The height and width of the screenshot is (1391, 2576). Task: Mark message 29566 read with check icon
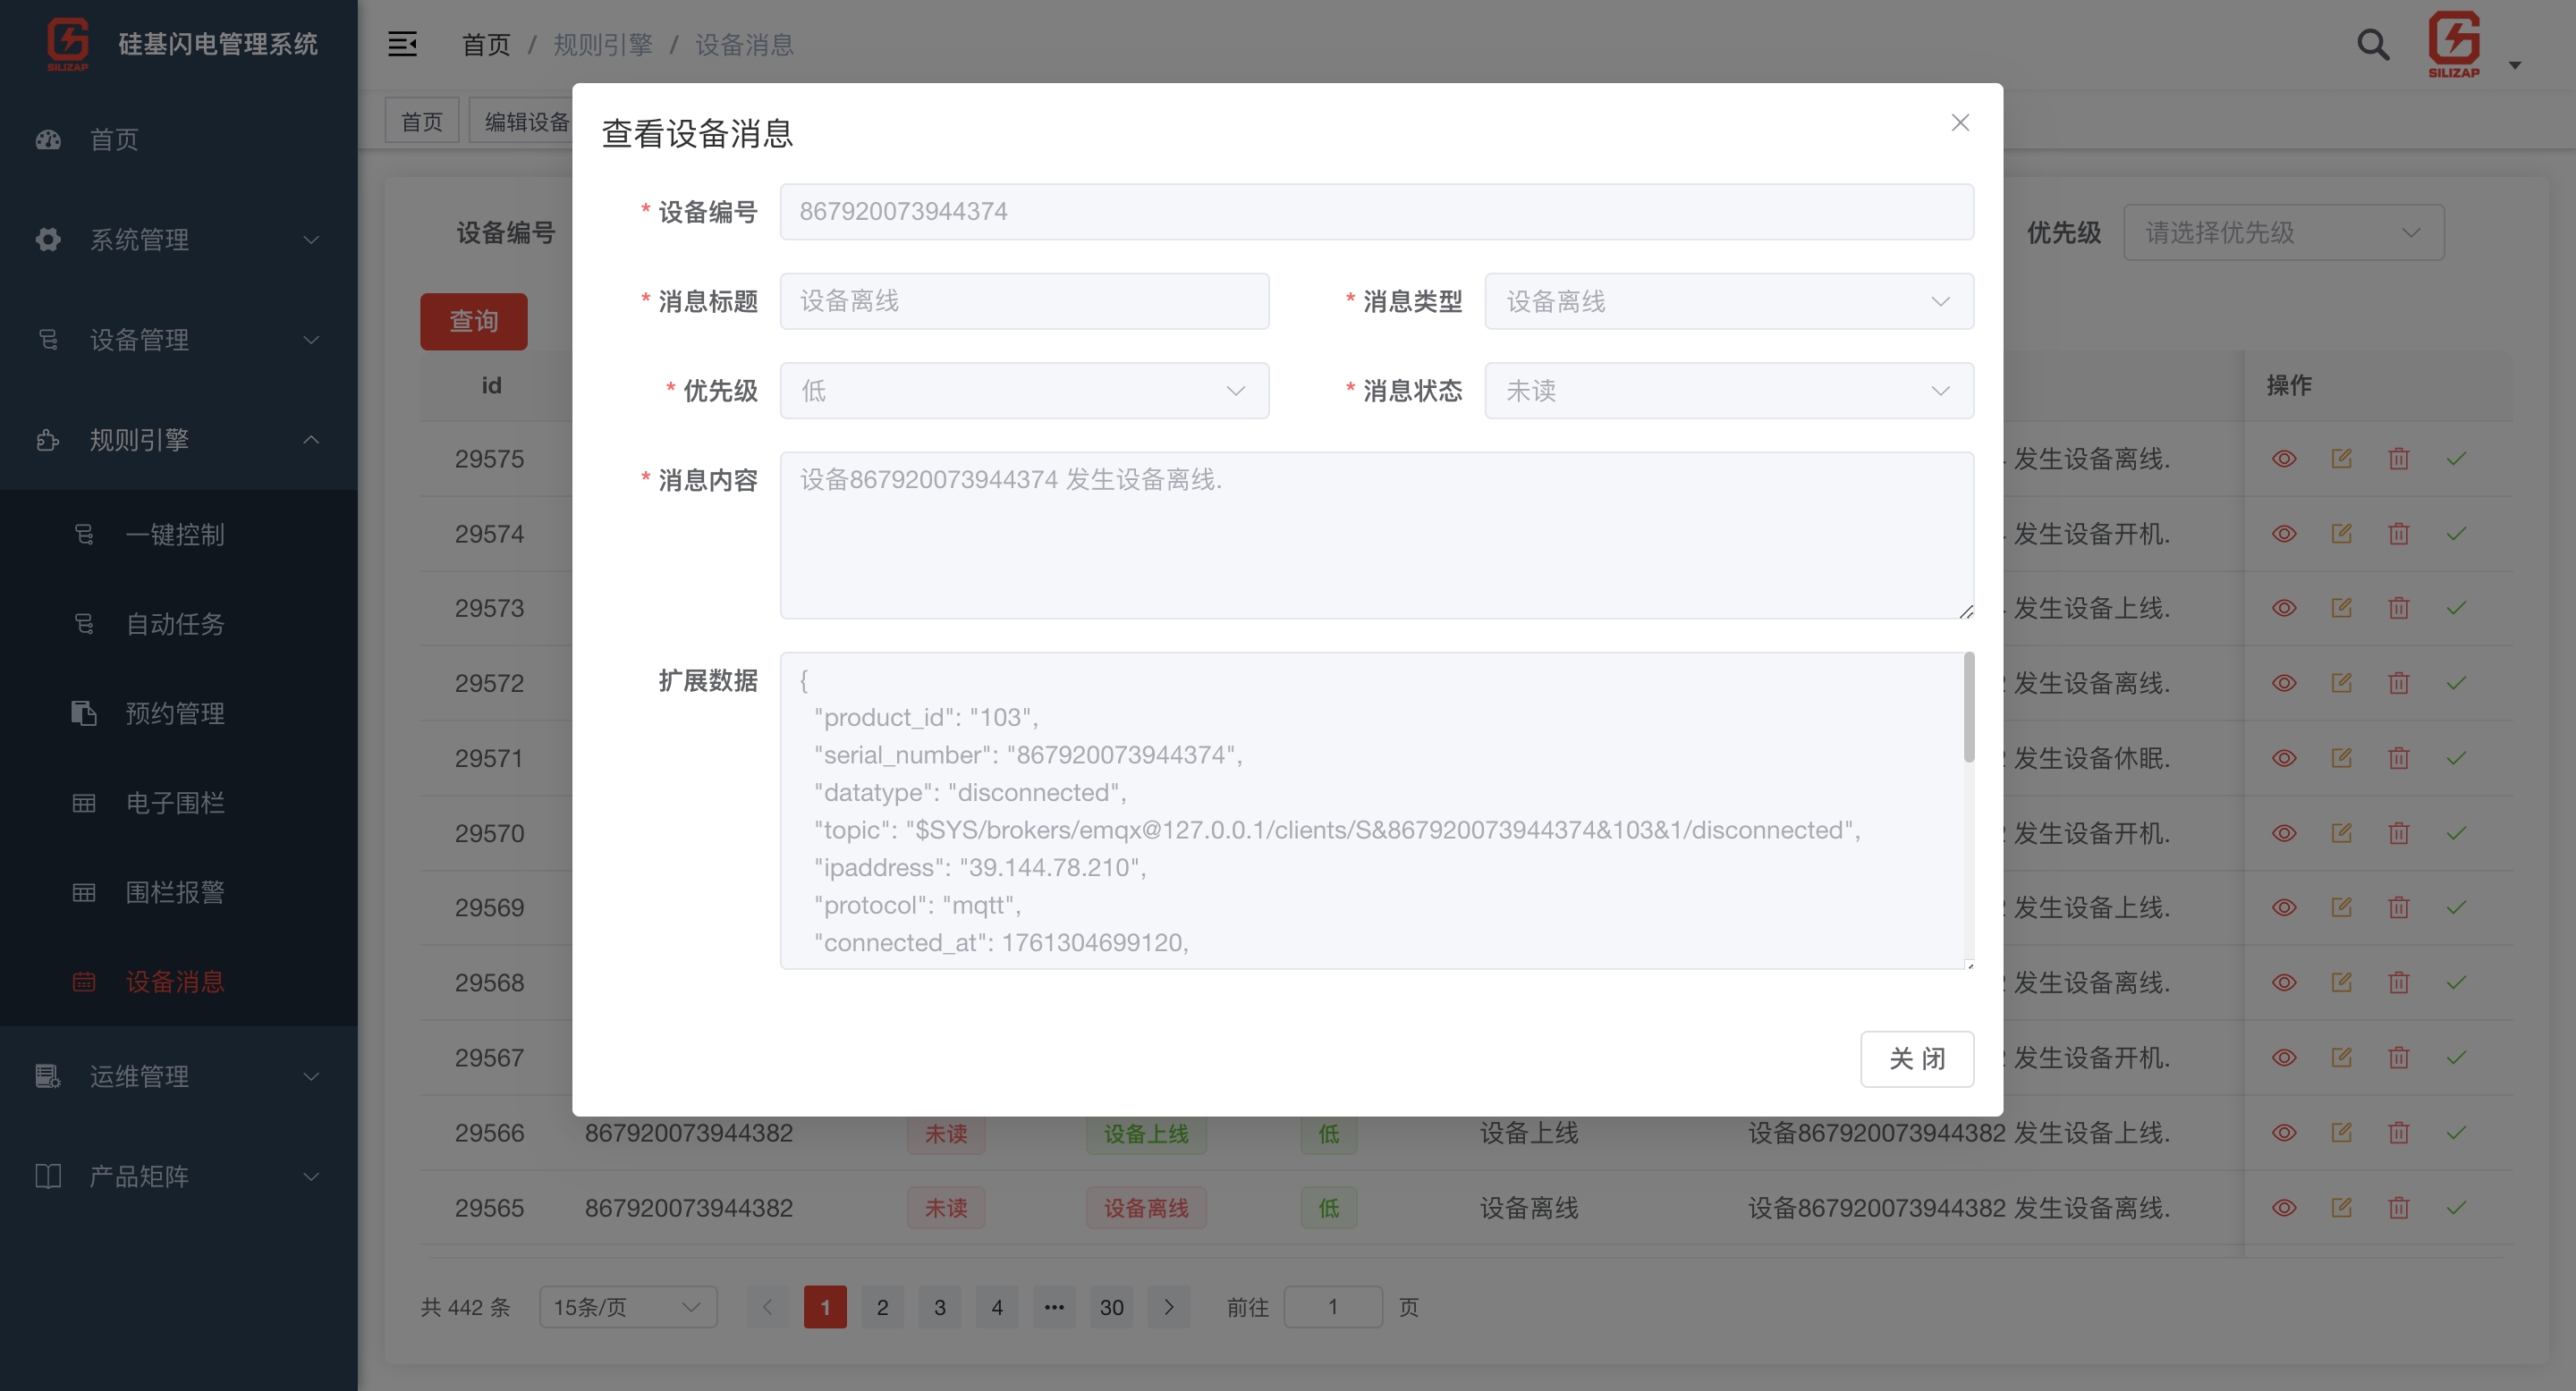2457,1134
